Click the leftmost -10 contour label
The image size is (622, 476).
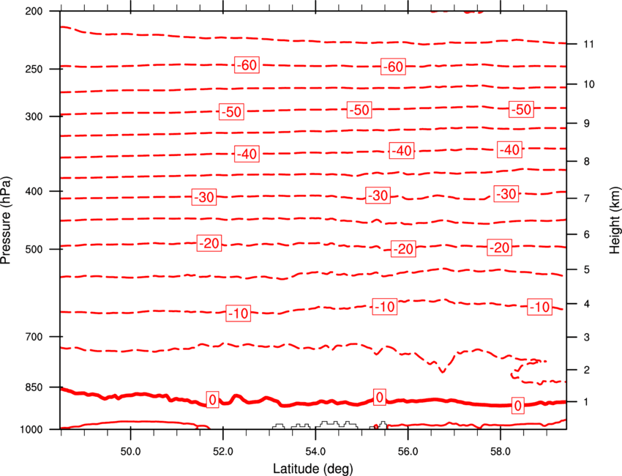click(239, 313)
